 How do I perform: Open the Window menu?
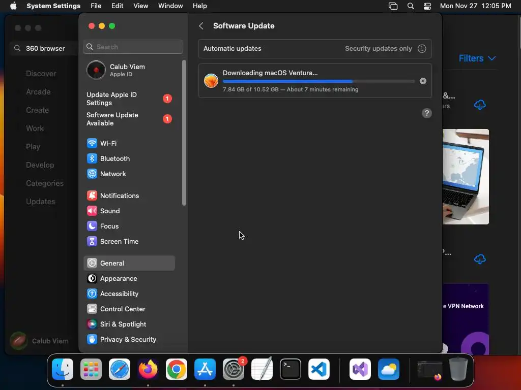tap(170, 6)
